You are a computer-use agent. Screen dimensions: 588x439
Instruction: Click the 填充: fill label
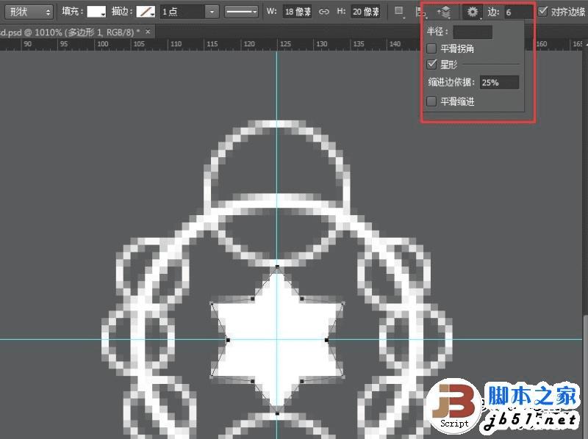[x=72, y=12]
